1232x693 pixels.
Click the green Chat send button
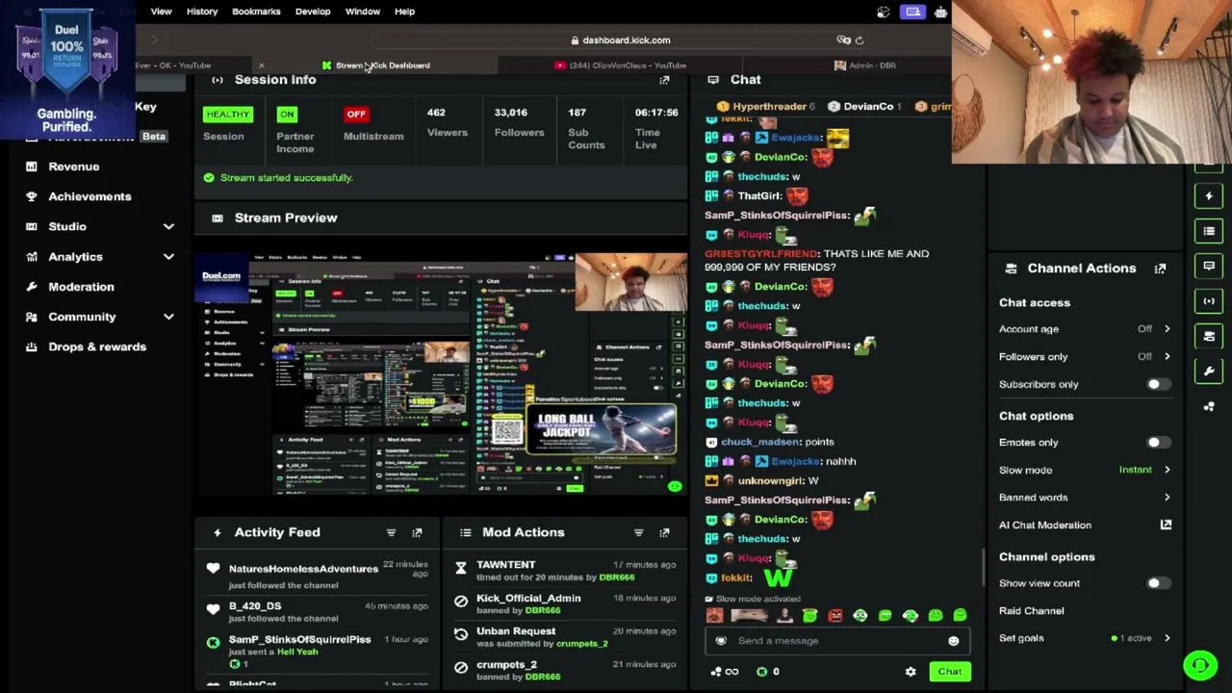pyautogui.click(x=950, y=672)
